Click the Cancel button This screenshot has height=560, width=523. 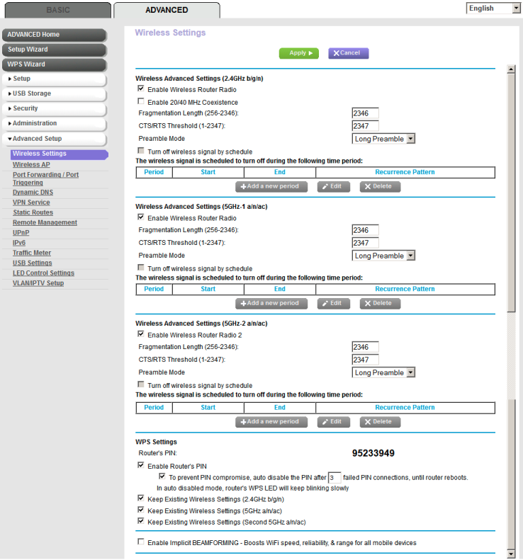tap(348, 53)
